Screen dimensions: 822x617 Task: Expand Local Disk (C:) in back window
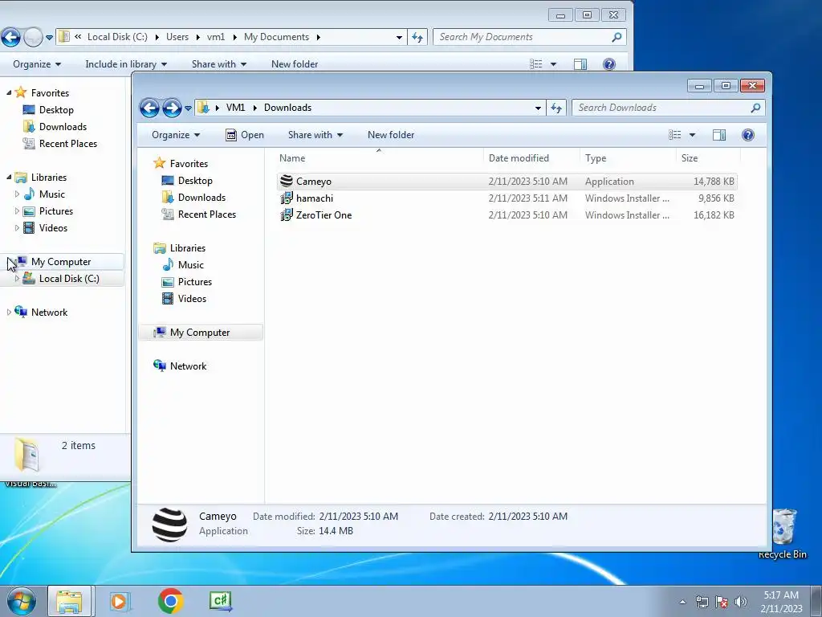17,279
